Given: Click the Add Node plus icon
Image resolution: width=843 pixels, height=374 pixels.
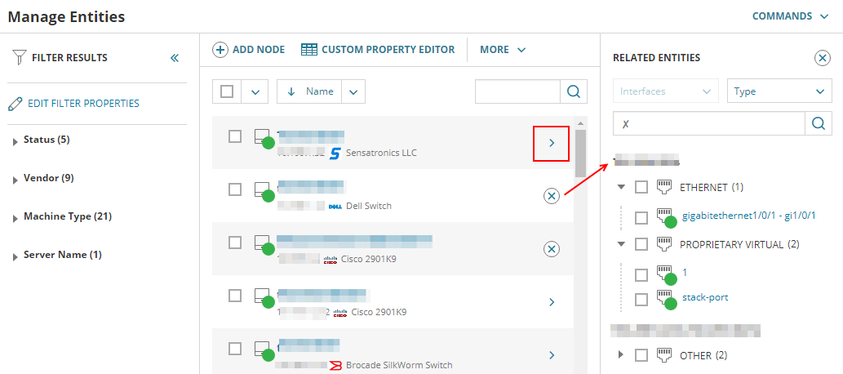Looking at the screenshot, I should (x=220, y=50).
